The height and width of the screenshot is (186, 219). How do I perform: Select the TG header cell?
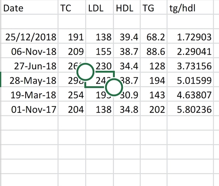(154, 7)
